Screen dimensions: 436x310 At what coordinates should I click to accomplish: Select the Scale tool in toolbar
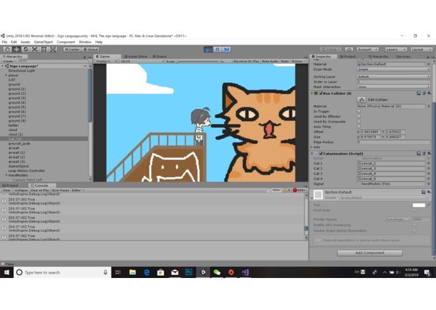point(35,50)
